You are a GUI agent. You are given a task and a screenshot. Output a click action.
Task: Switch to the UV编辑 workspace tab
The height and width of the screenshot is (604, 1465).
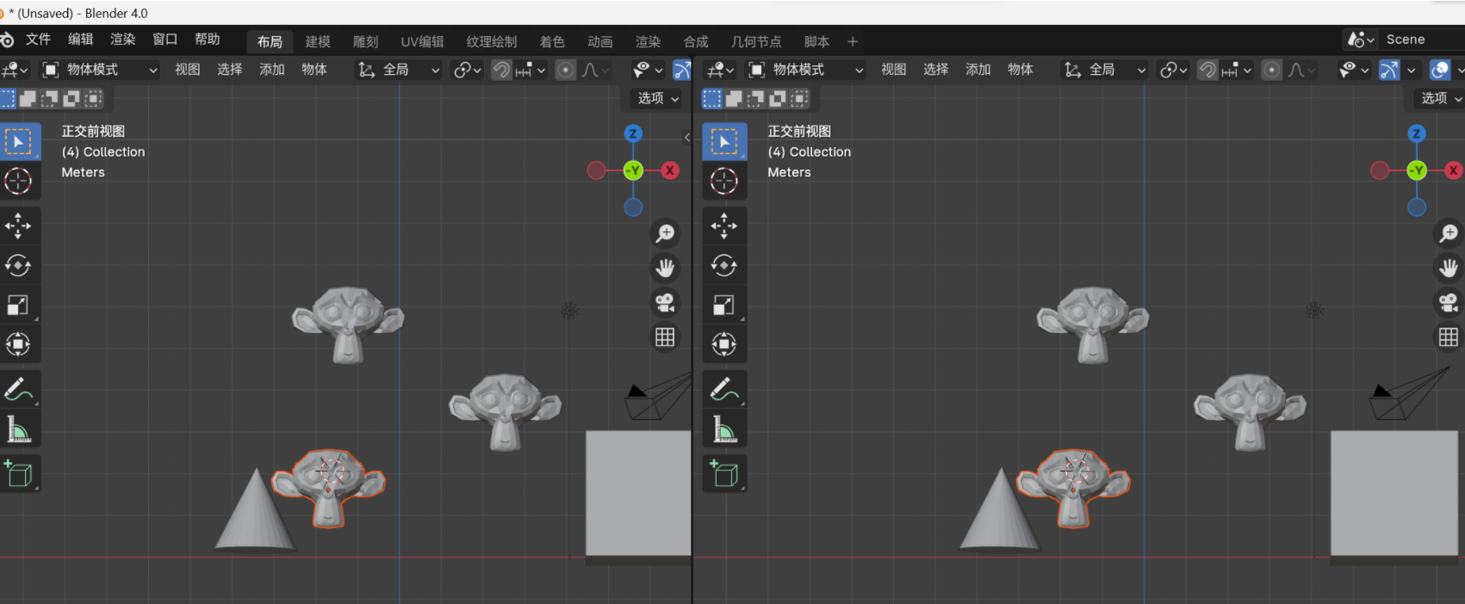tap(422, 41)
